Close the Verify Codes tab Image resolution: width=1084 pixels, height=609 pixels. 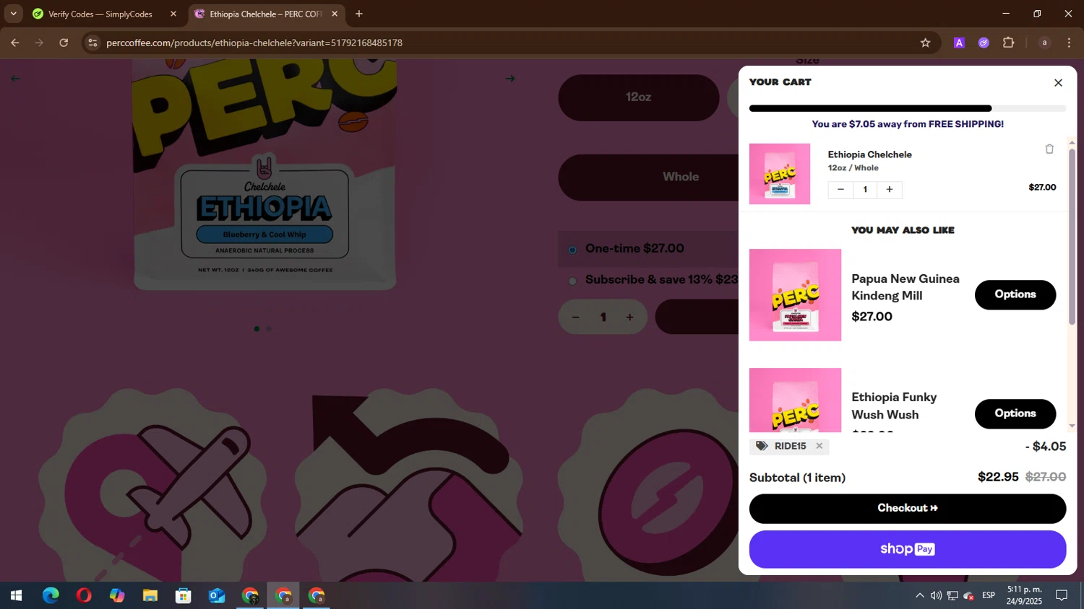(173, 14)
